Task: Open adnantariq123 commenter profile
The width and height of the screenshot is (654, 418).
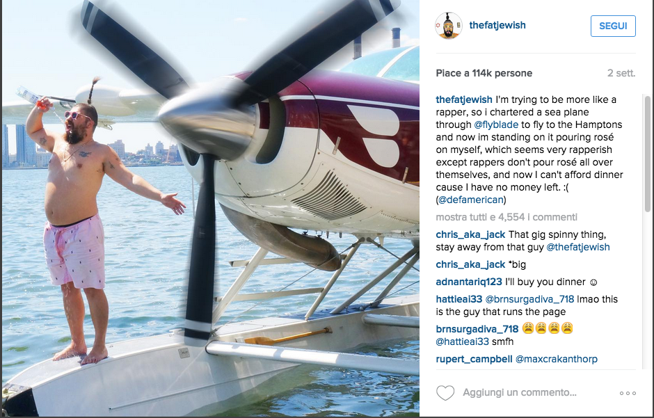Action: [x=469, y=282]
